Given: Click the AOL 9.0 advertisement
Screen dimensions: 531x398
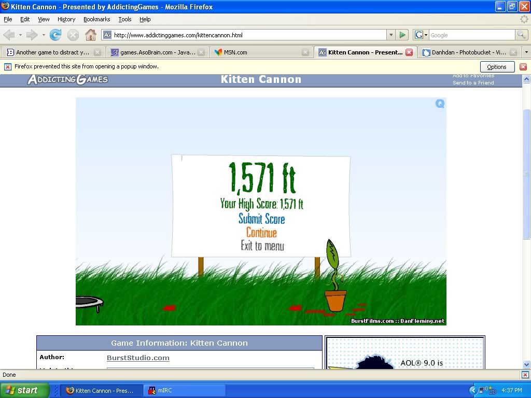Looking at the screenshot, I should 405,352.
